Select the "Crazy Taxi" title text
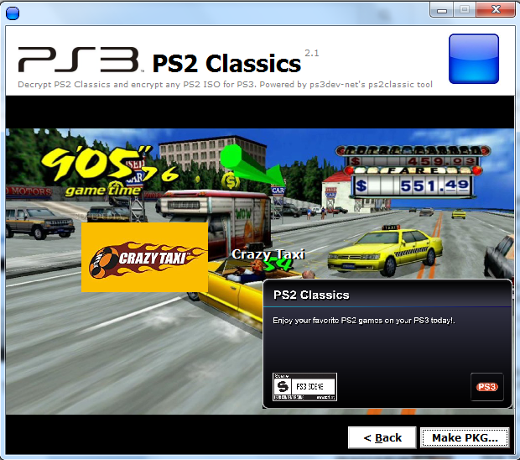 [x=268, y=254]
